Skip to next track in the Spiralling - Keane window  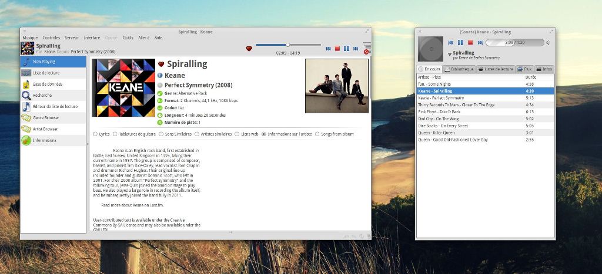356,49
